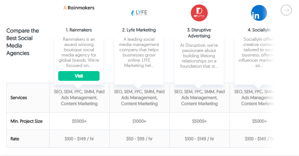Screen dimensions: 299x156
Task: Open the '2. Lyfe Marketing' heading
Action: [139, 30]
